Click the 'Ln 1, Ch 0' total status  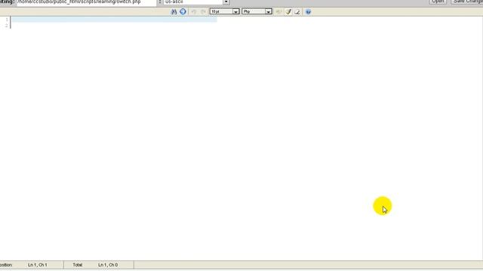(108, 265)
